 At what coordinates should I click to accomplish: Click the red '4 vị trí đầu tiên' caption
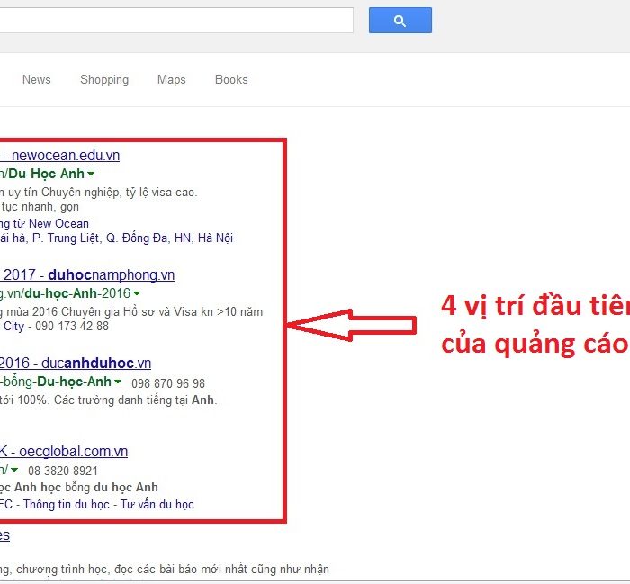535,308
